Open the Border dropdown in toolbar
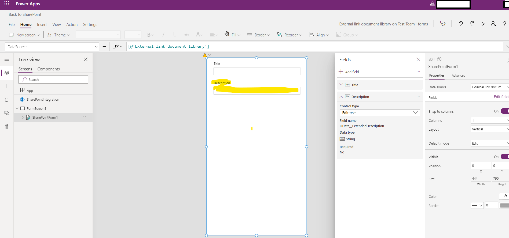 tap(258, 35)
